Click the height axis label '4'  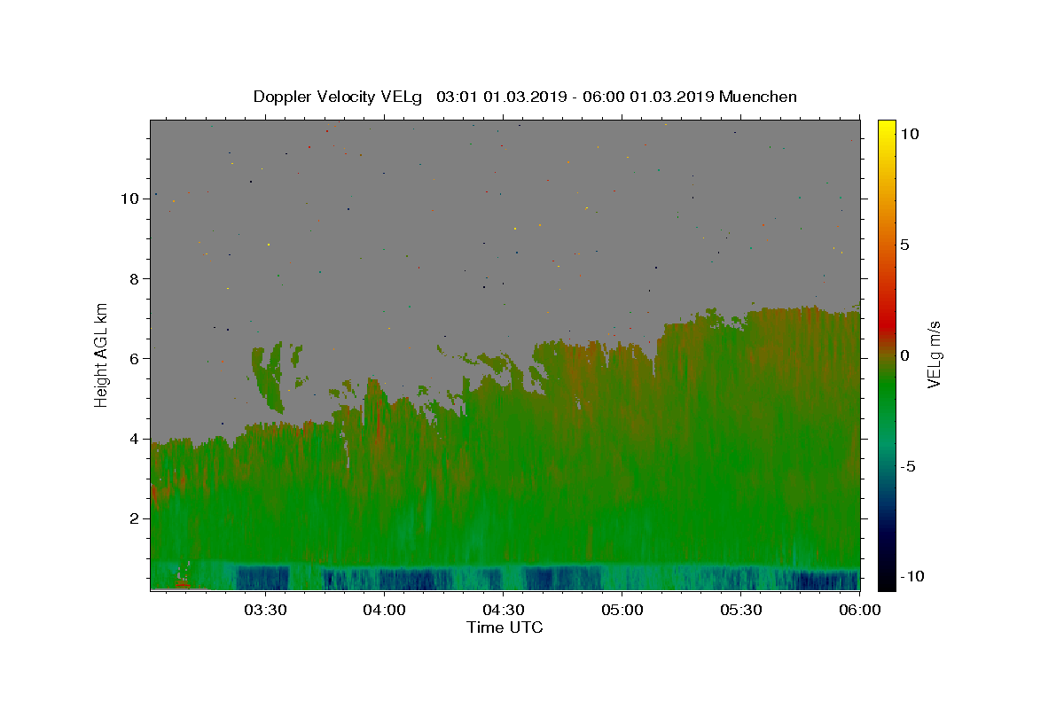[134, 438]
